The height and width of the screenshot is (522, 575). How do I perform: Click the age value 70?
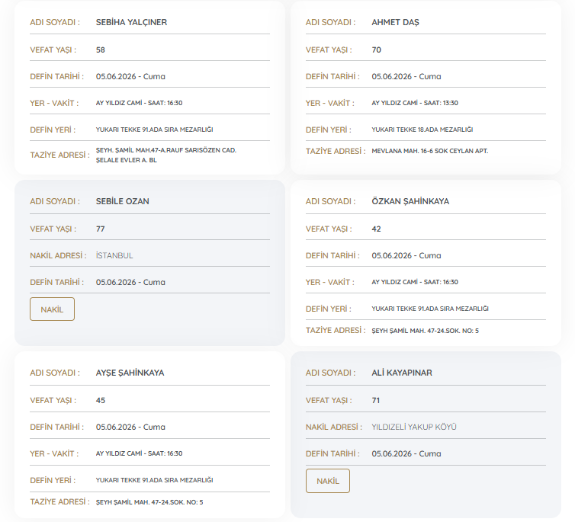pos(376,50)
